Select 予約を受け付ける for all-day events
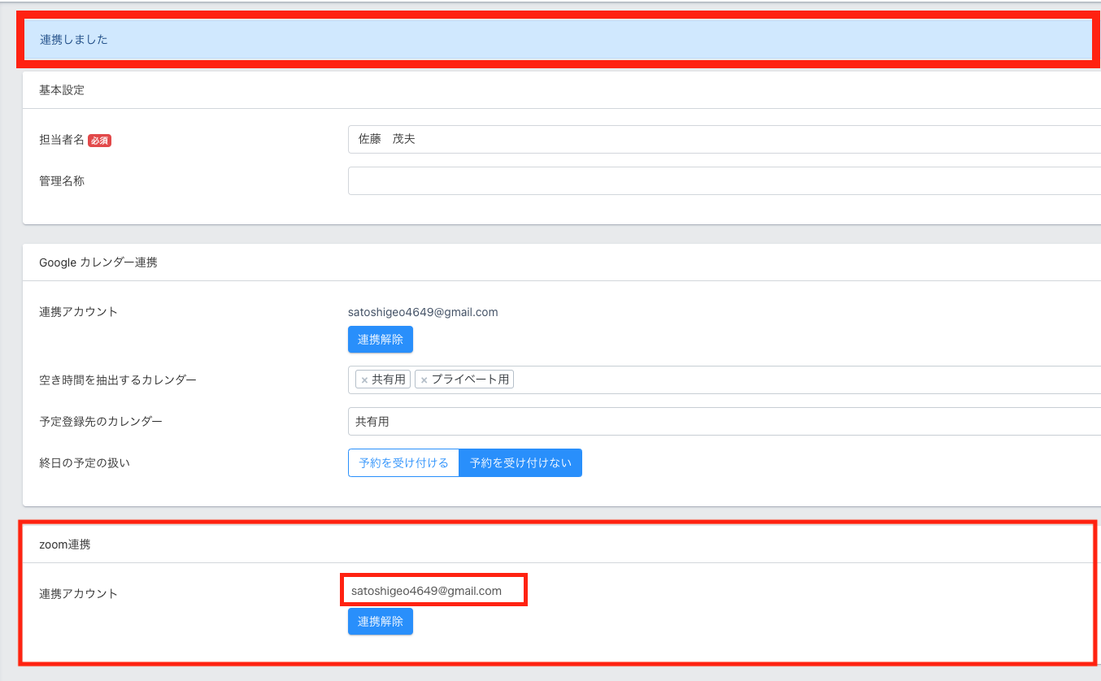Viewport: 1101px width, 681px height. [403, 463]
